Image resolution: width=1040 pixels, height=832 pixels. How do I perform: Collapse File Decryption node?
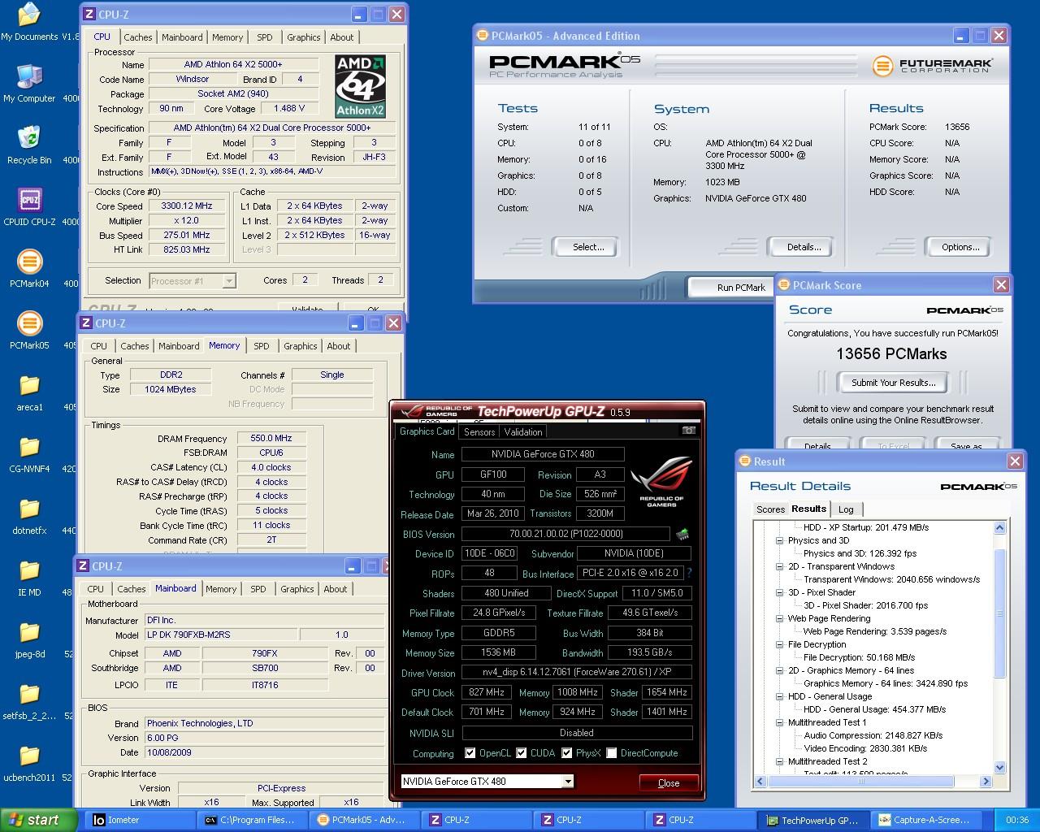[x=779, y=644]
